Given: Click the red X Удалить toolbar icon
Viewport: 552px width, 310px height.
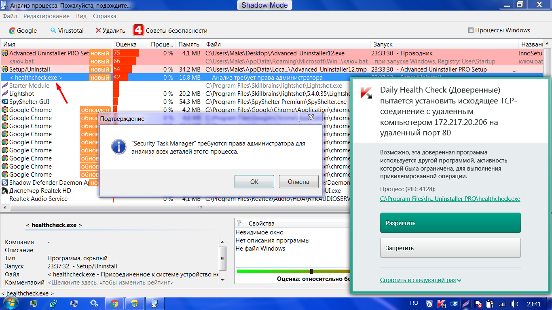Looking at the screenshot, I should point(98,31).
